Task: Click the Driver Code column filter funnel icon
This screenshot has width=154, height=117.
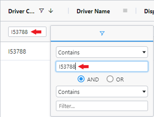Action: [x=41, y=11]
